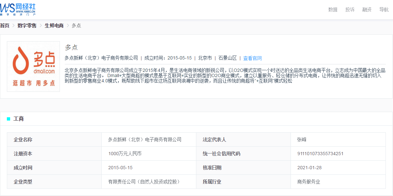Click the 1000万元人民币 cell
This screenshot has height=196, width=393.
click(149, 154)
